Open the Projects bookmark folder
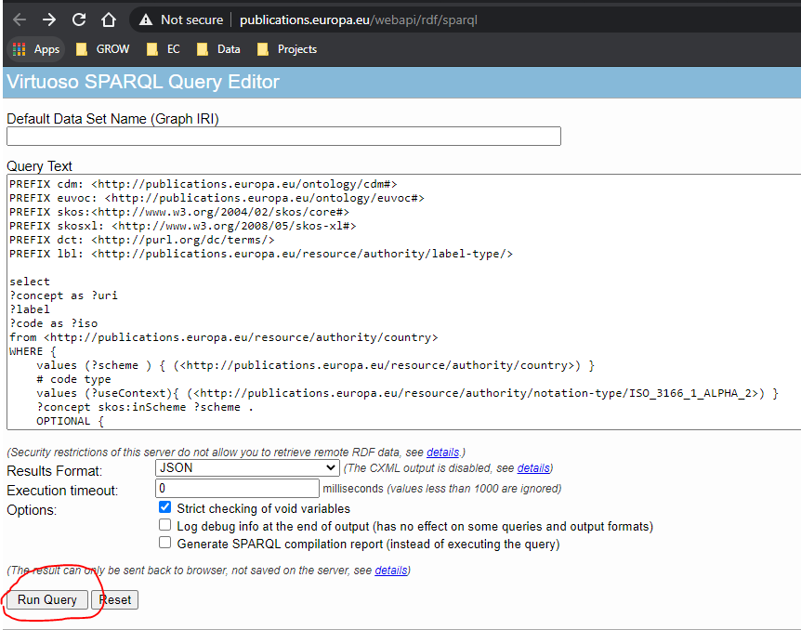The image size is (801, 630). click(x=287, y=49)
